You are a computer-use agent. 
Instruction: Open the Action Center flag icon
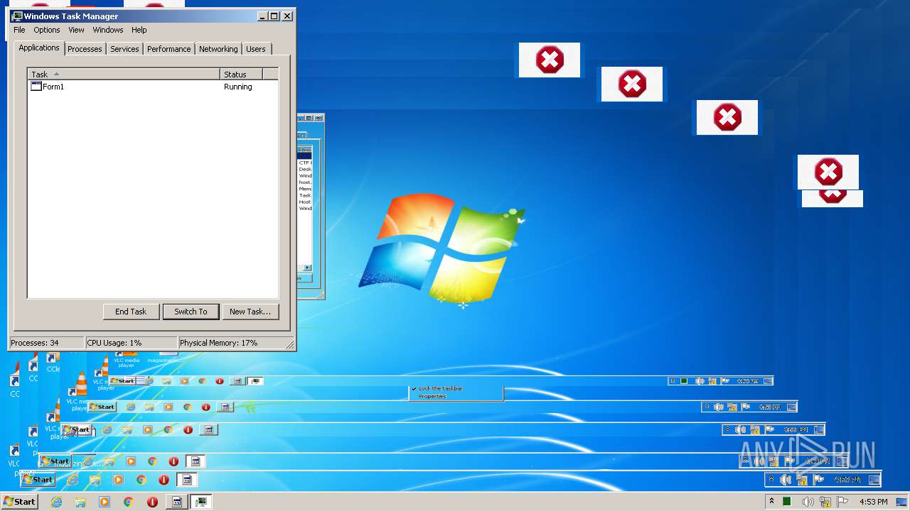point(842,502)
